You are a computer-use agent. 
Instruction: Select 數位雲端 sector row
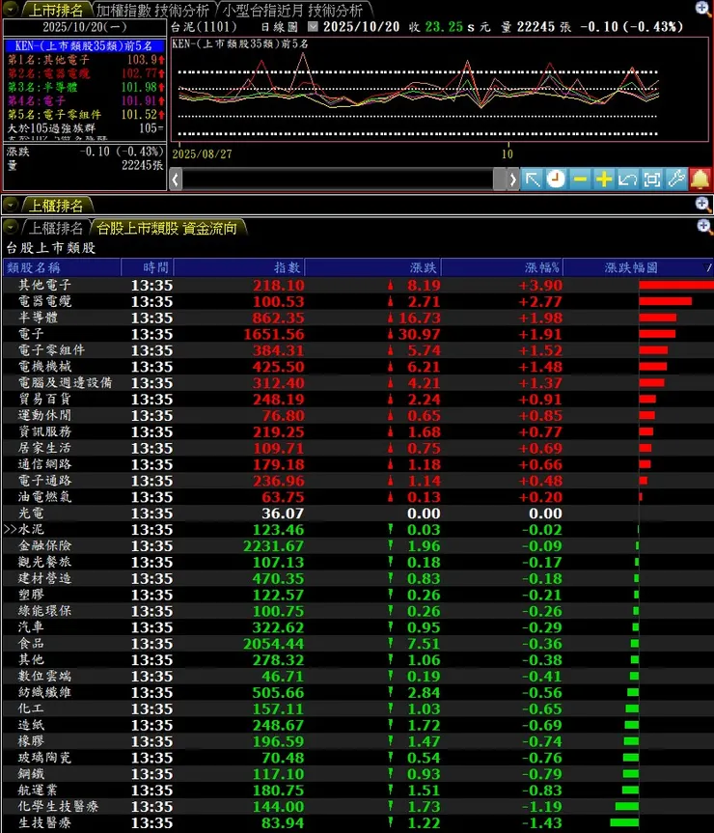(358, 677)
